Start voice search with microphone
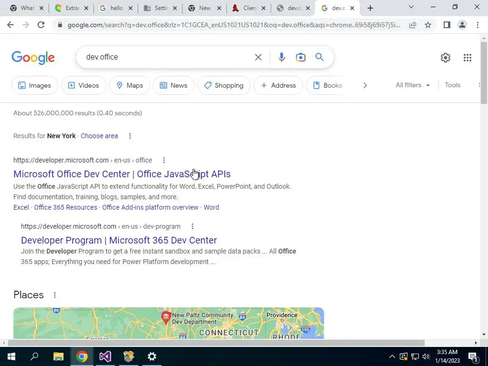Viewport: 488px width, 366px height. pos(281,57)
